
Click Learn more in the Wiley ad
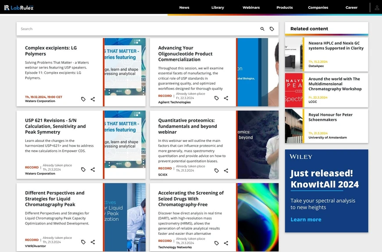coord(306,220)
